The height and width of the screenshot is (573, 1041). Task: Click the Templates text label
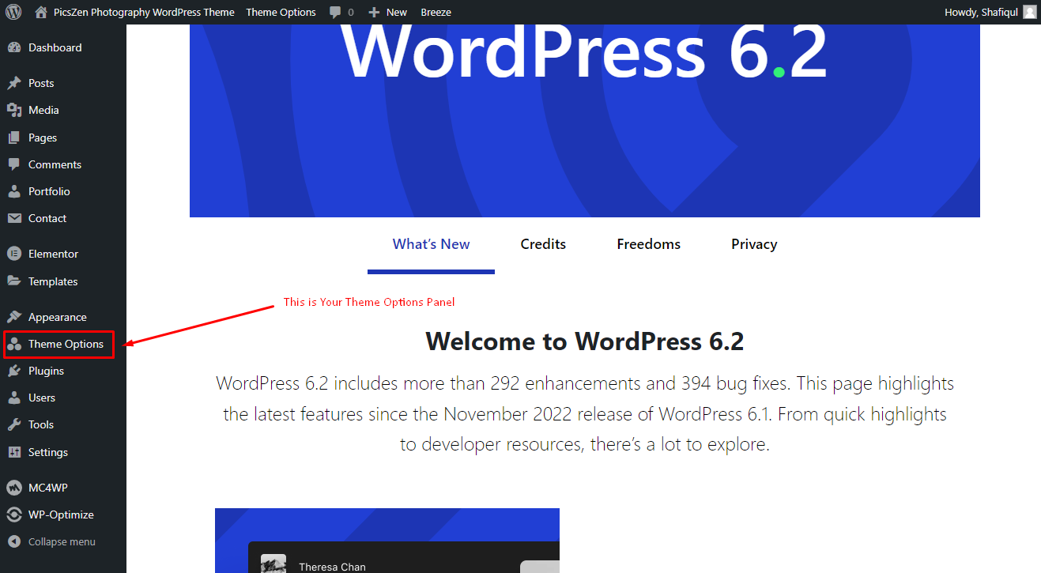[53, 281]
